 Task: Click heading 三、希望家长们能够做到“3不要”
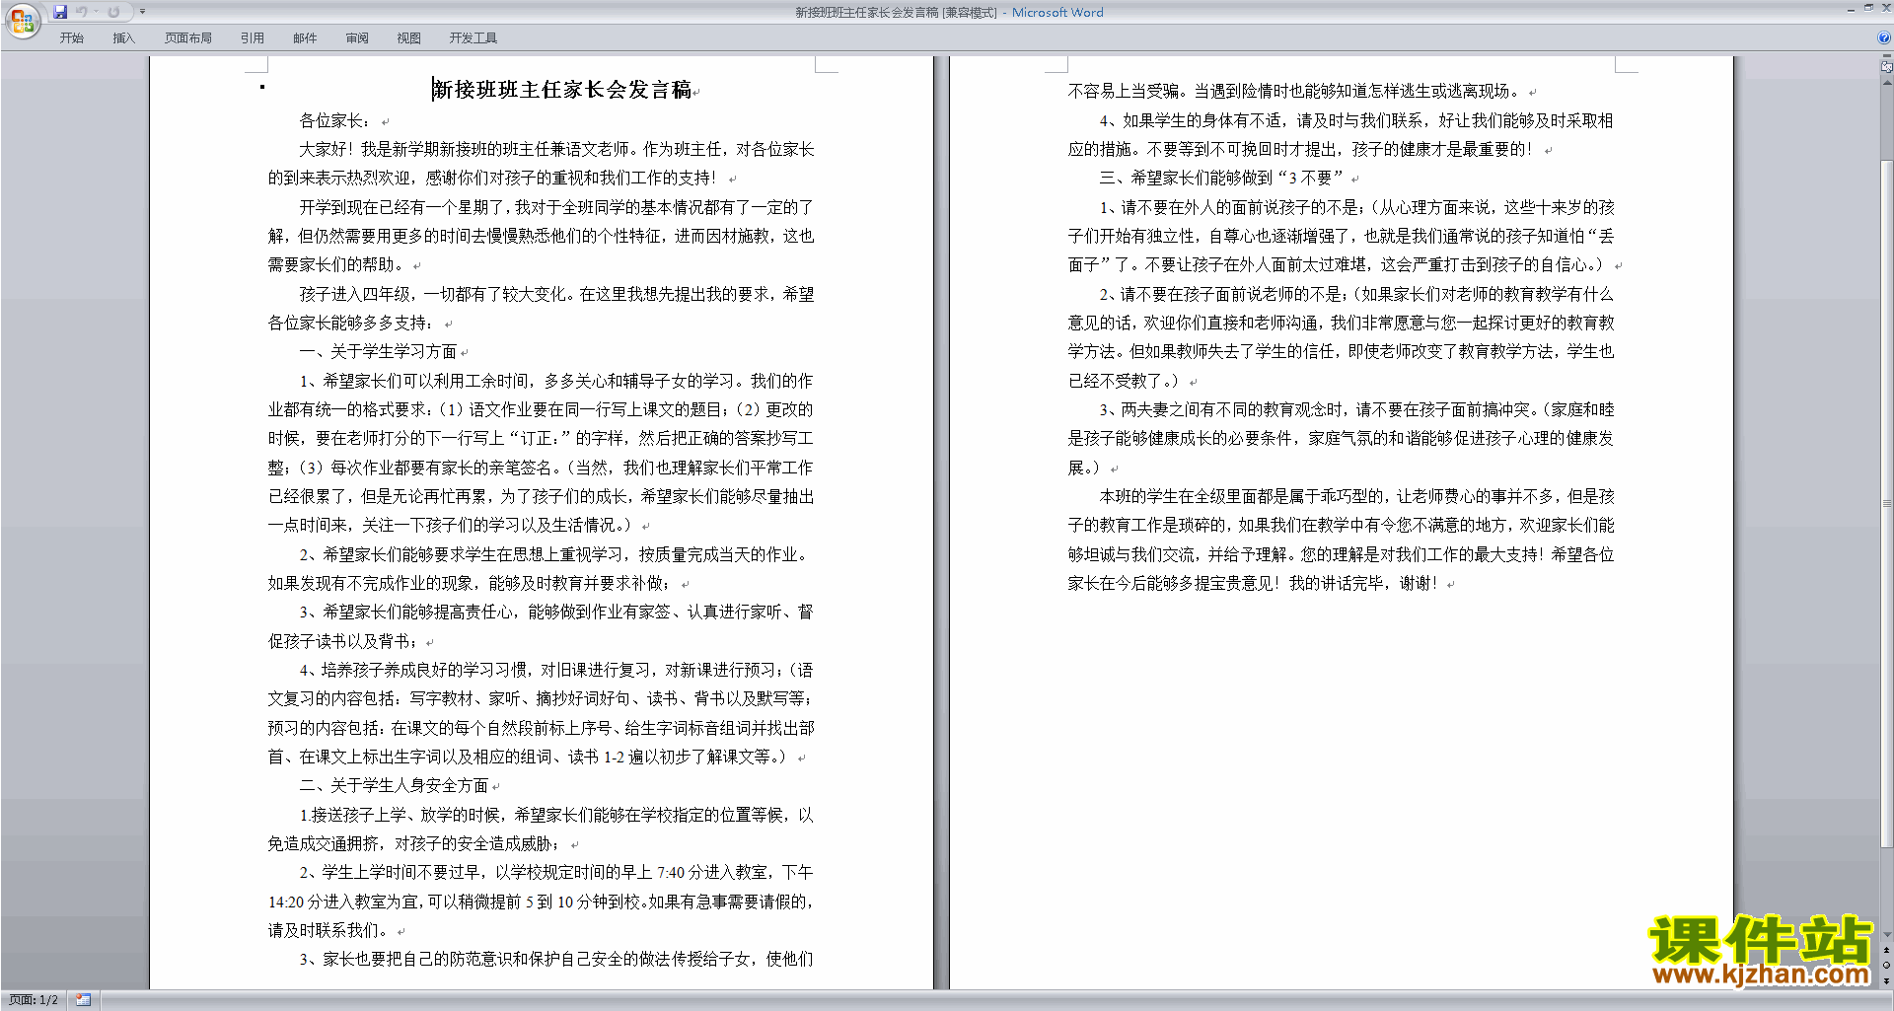[x=1221, y=178]
